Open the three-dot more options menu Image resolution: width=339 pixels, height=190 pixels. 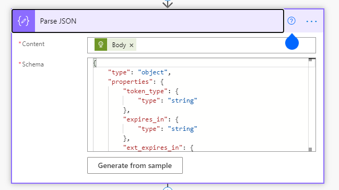pyautogui.click(x=311, y=21)
